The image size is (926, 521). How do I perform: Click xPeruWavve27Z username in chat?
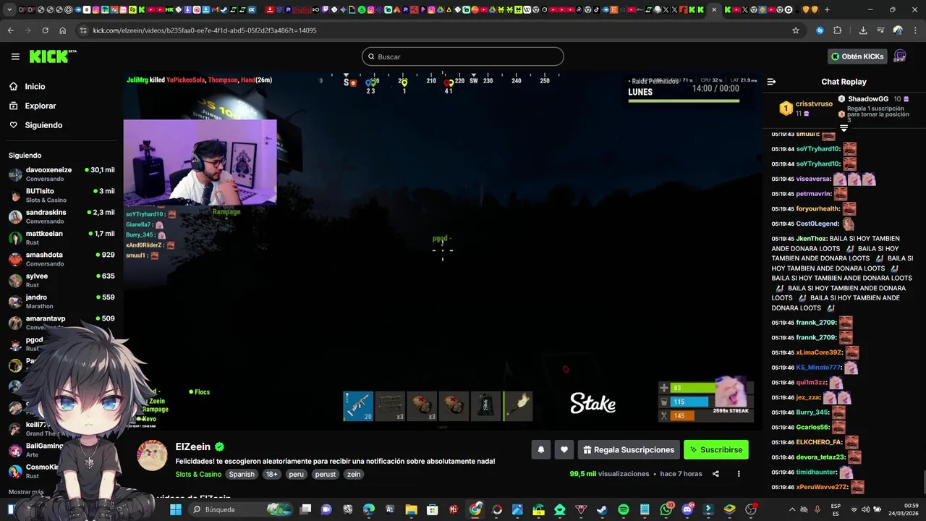821,487
